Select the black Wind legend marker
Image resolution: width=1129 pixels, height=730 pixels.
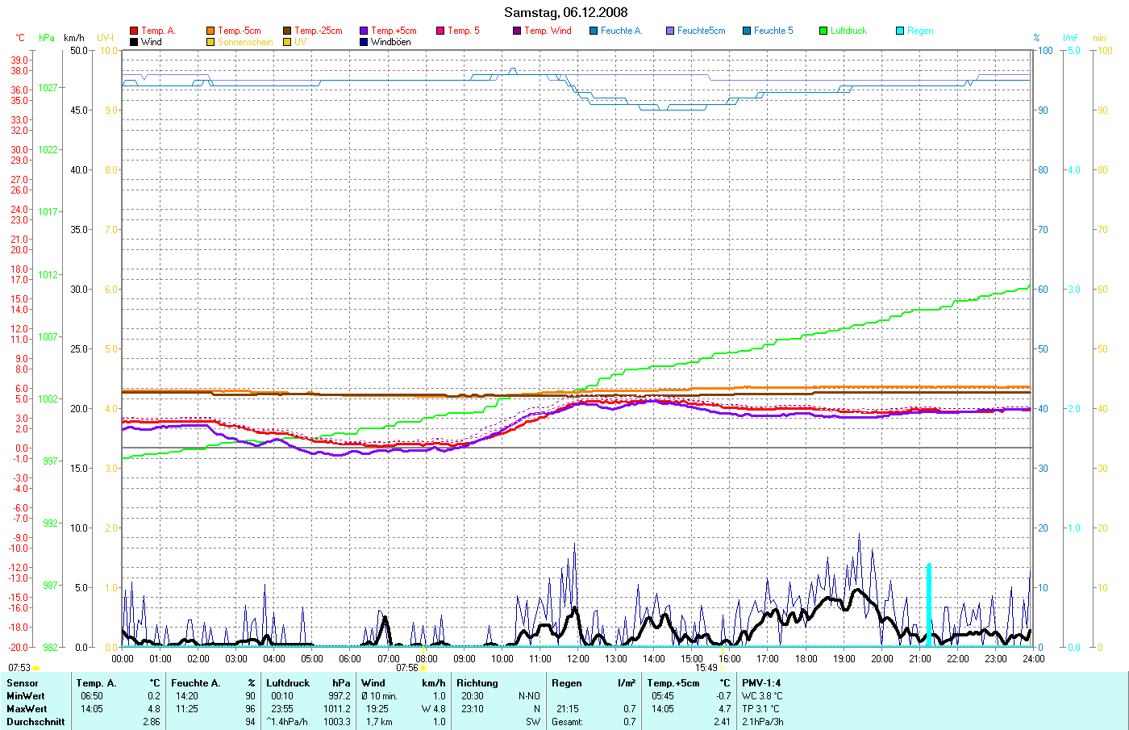(134, 42)
